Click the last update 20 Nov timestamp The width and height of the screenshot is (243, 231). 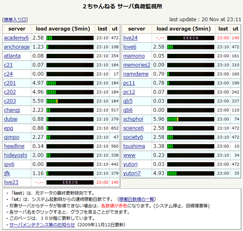pos(205,19)
